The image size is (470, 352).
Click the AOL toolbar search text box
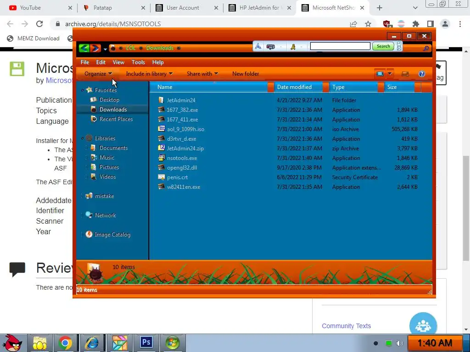(x=340, y=46)
